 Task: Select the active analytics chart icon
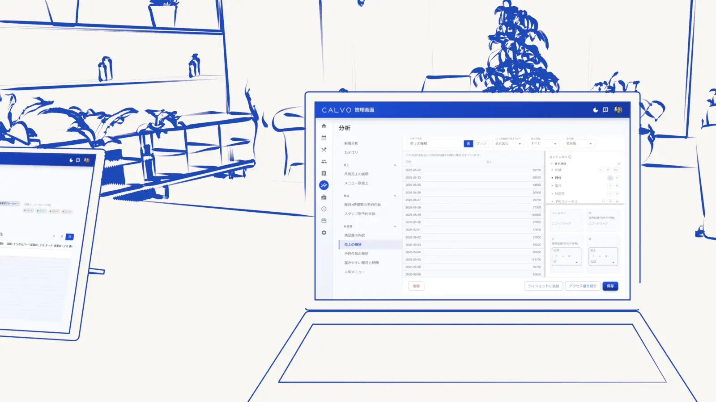pyautogui.click(x=324, y=185)
